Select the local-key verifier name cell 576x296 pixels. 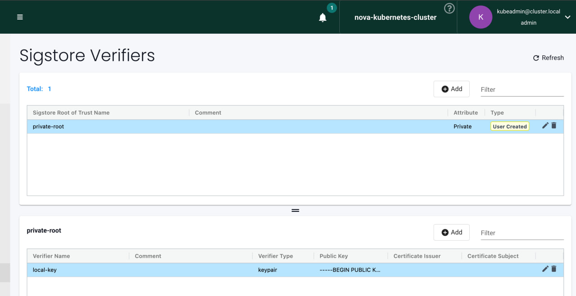pyautogui.click(x=45, y=270)
